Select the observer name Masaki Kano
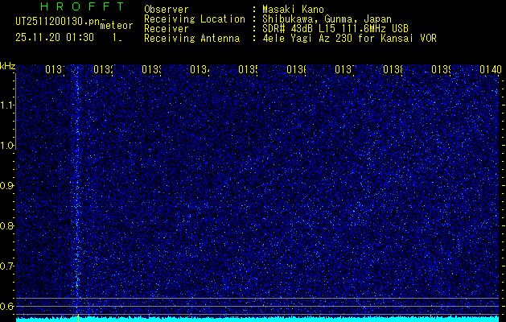Image resolution: width=506 pixels, height=322 pixels. 293,9
